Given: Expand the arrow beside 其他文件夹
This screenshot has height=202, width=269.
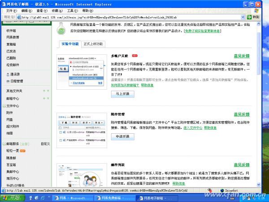Looking at the screenshot, I should click(x=48, y=91).
